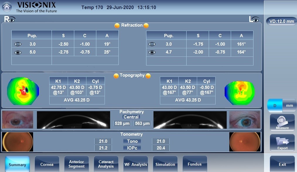Open the Fundus tab
Viewport: 297px width, 172px height.
(x=195, y=164)
